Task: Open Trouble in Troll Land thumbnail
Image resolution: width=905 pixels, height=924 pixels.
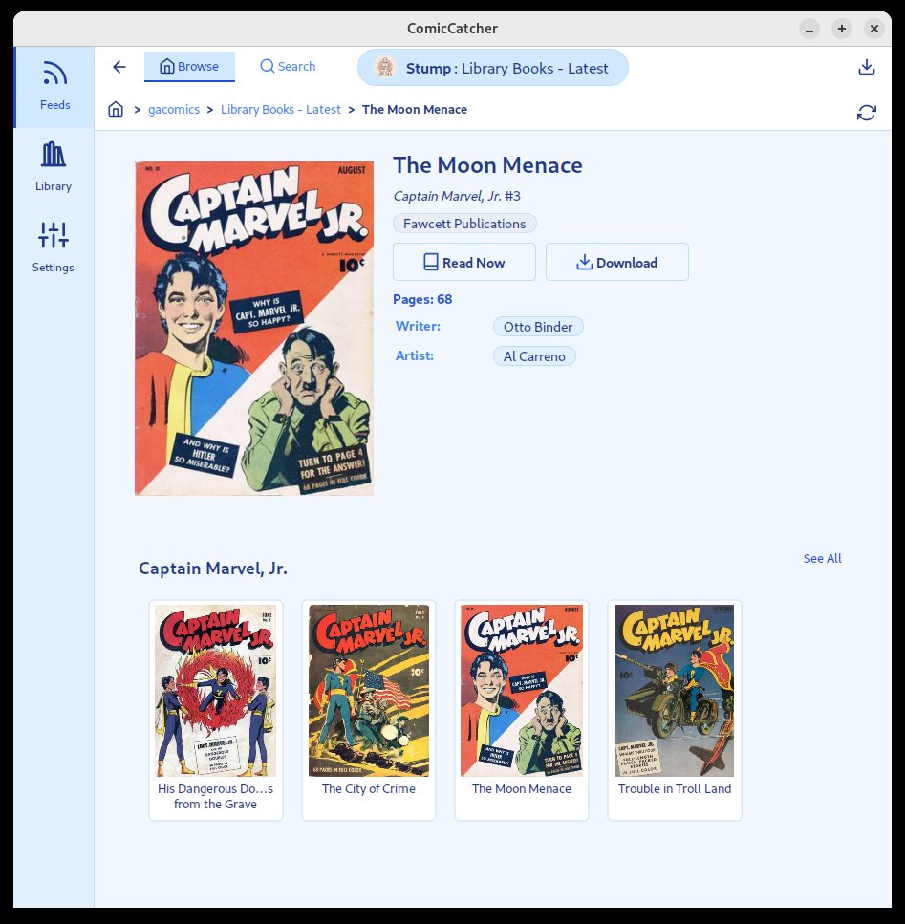Action: point(675,710)
